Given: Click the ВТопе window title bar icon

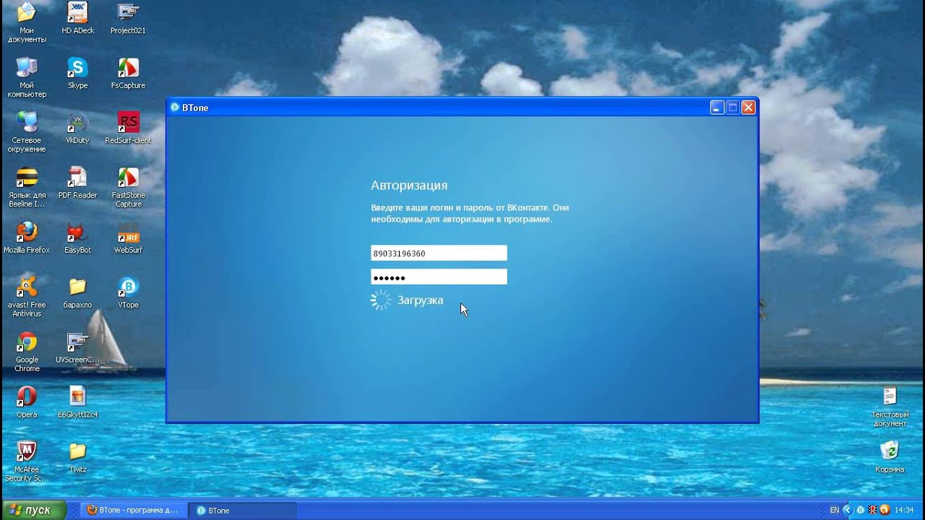Looking at the screenshot, I should pyautogui.click(x=174, y=108).
